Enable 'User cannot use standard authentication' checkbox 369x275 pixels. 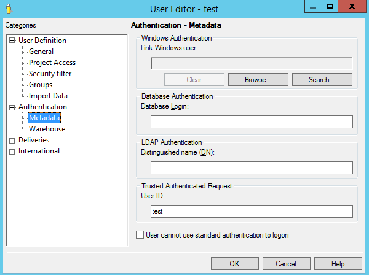pyautogui.click(x=140, y=235)
